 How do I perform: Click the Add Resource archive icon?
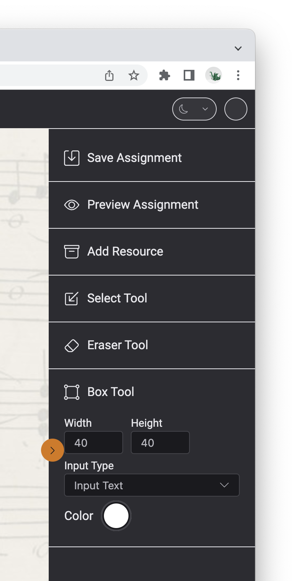(x=72, y=252)
